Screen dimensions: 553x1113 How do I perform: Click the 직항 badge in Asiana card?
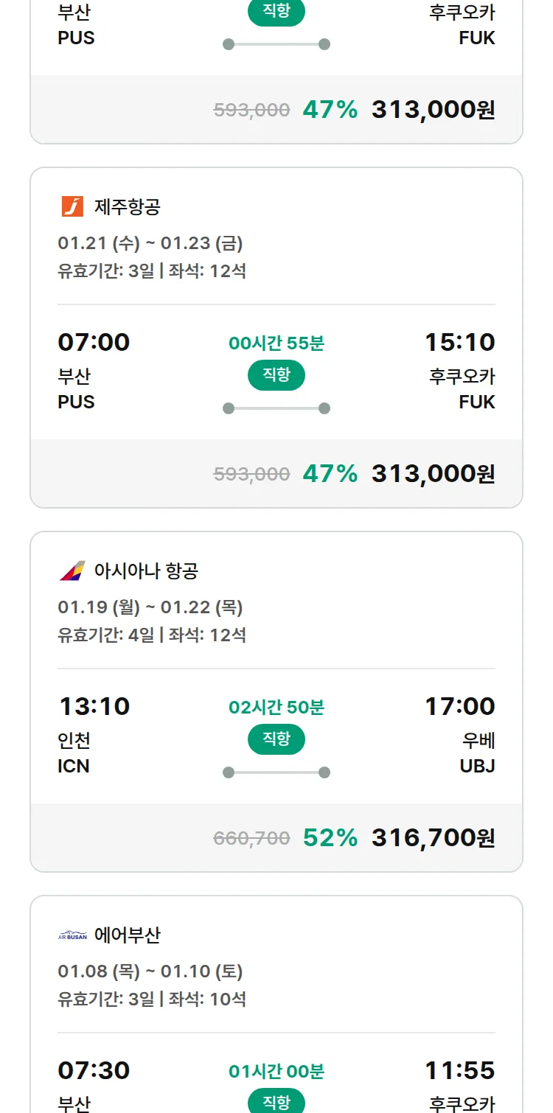pos(276,739)
